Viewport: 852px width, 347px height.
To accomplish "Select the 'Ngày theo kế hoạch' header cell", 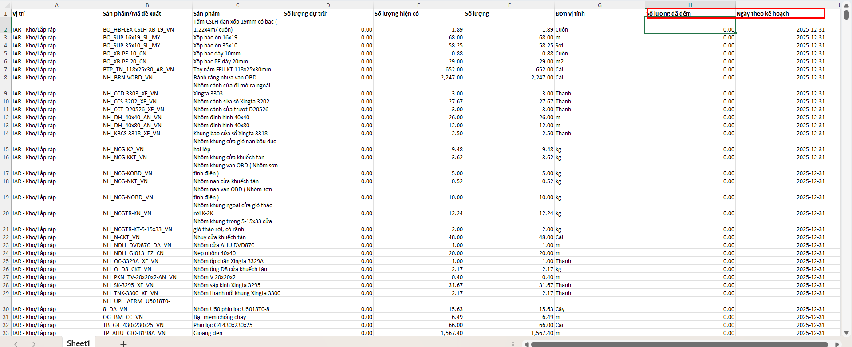I will [x=781, y=13].
